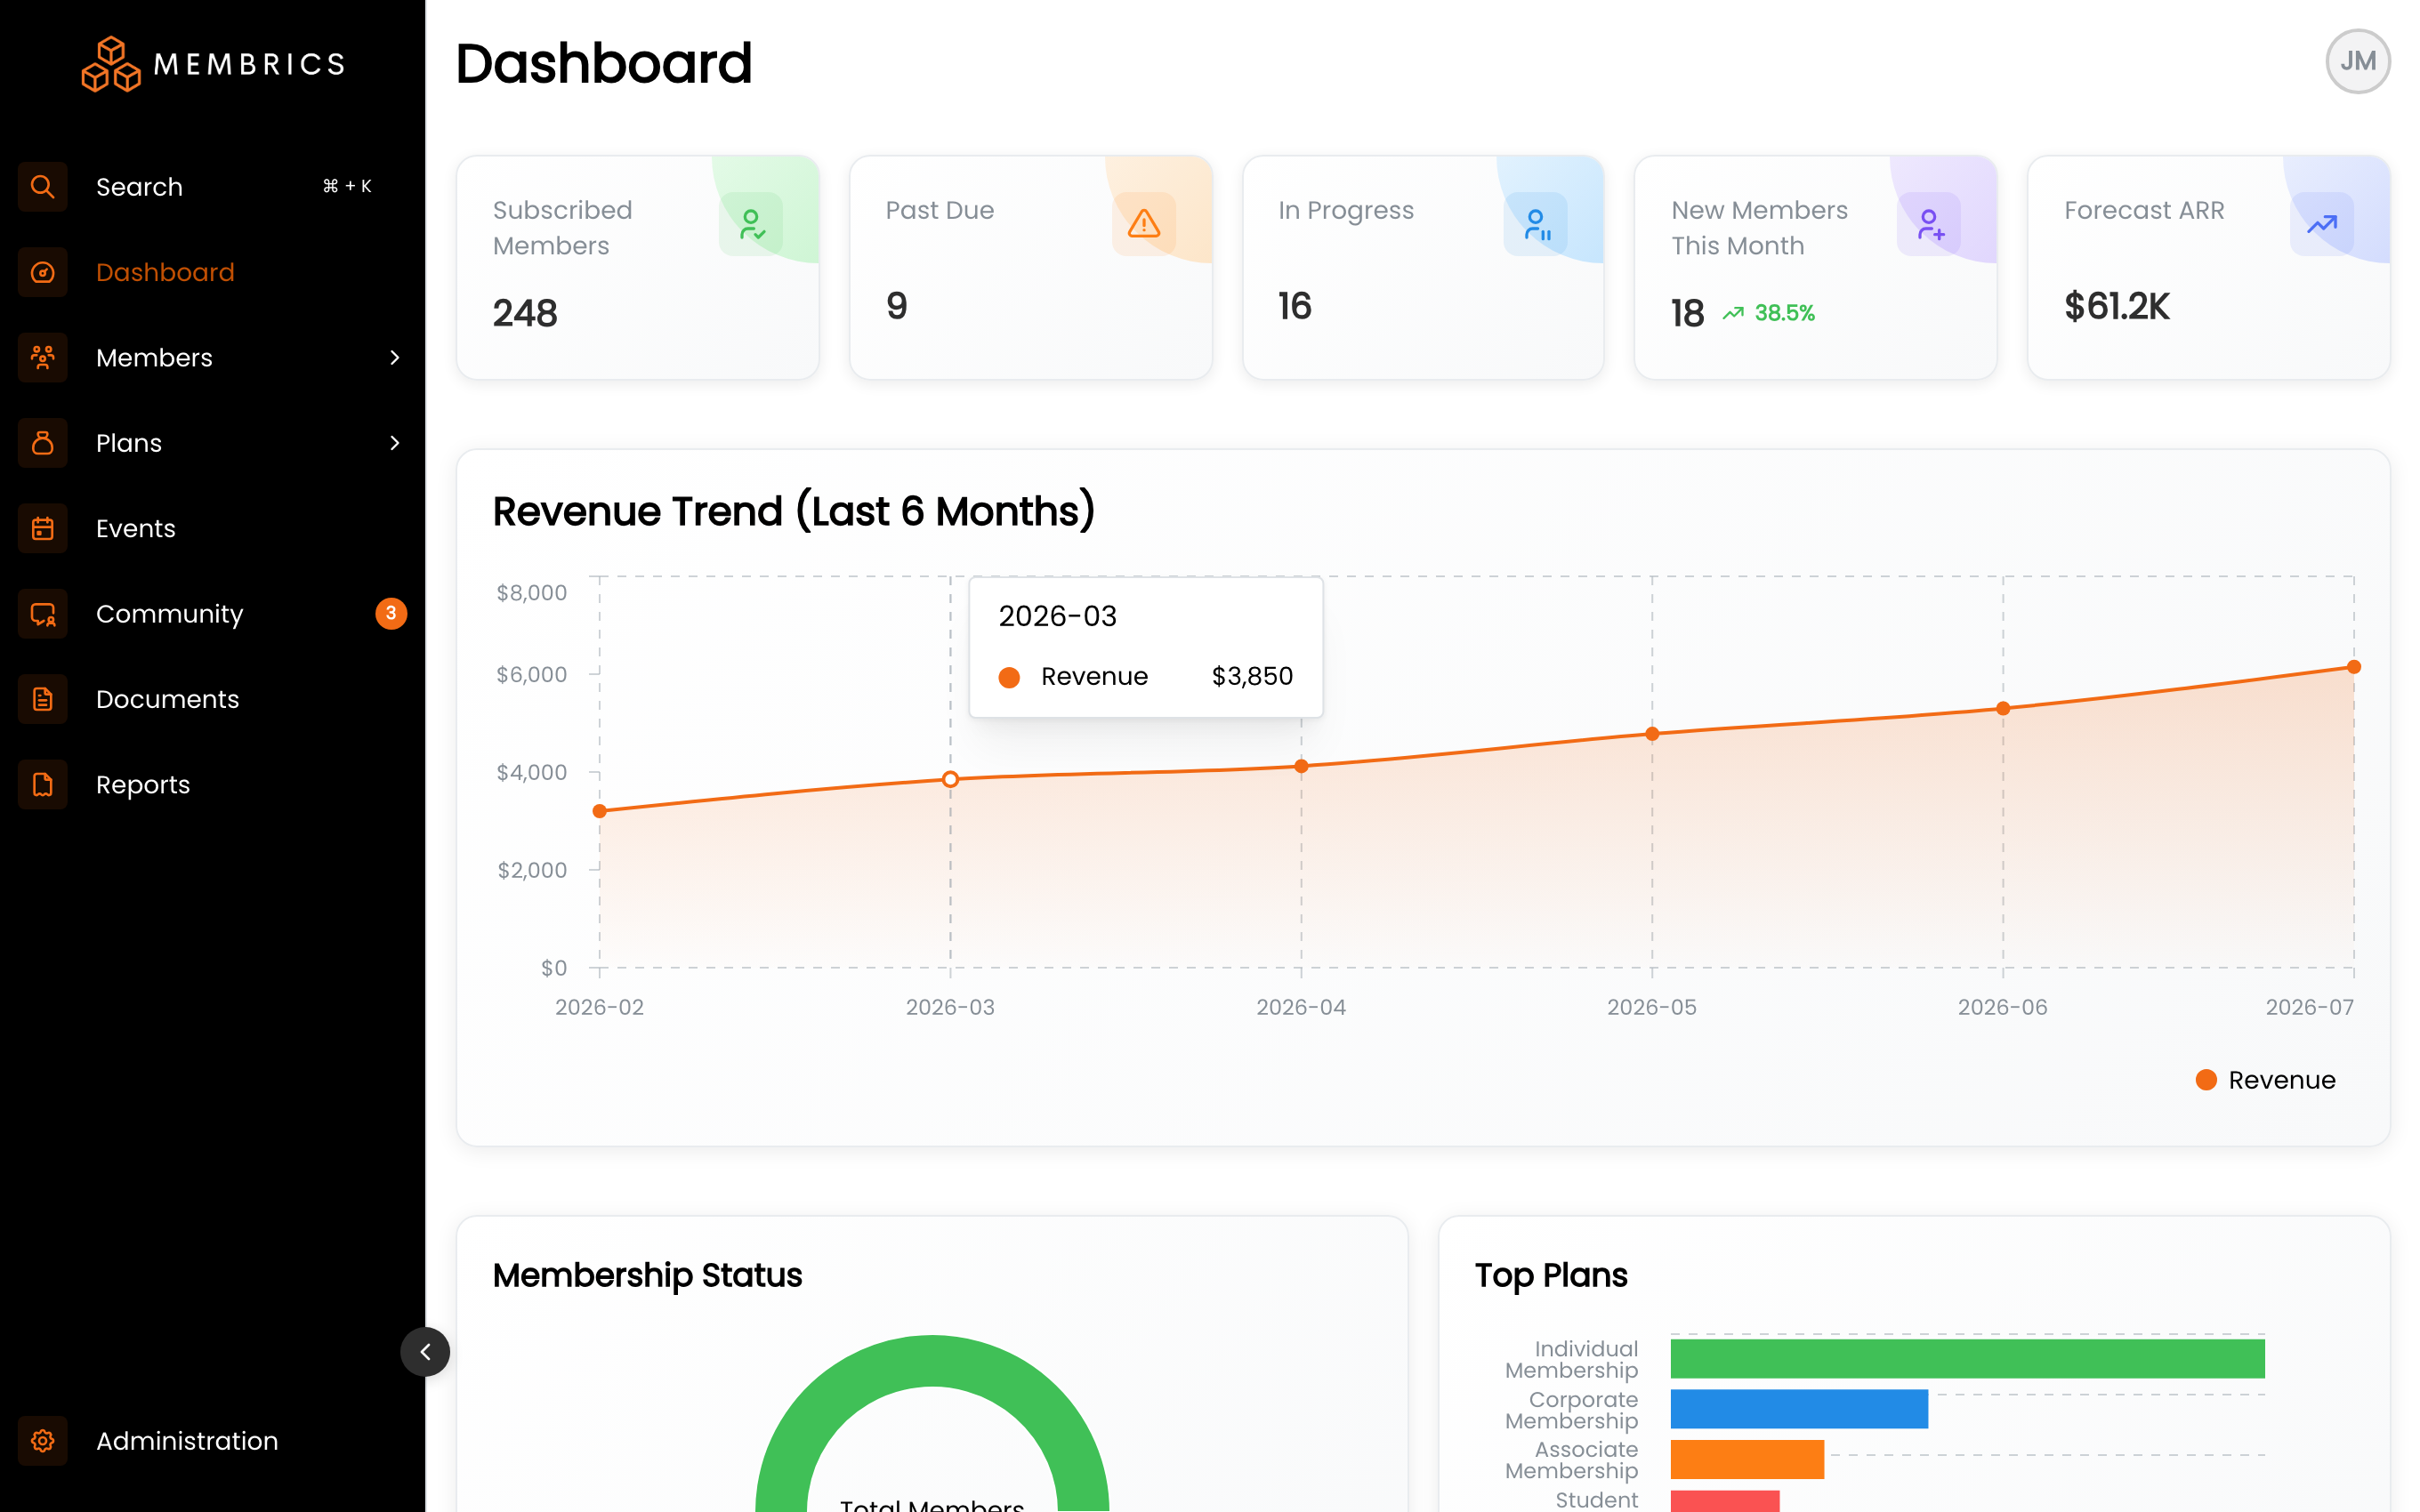Click the Past Due warning triangle icon
Image resolution: width=2420 pixels, height=1512 pixels.
1144,224
